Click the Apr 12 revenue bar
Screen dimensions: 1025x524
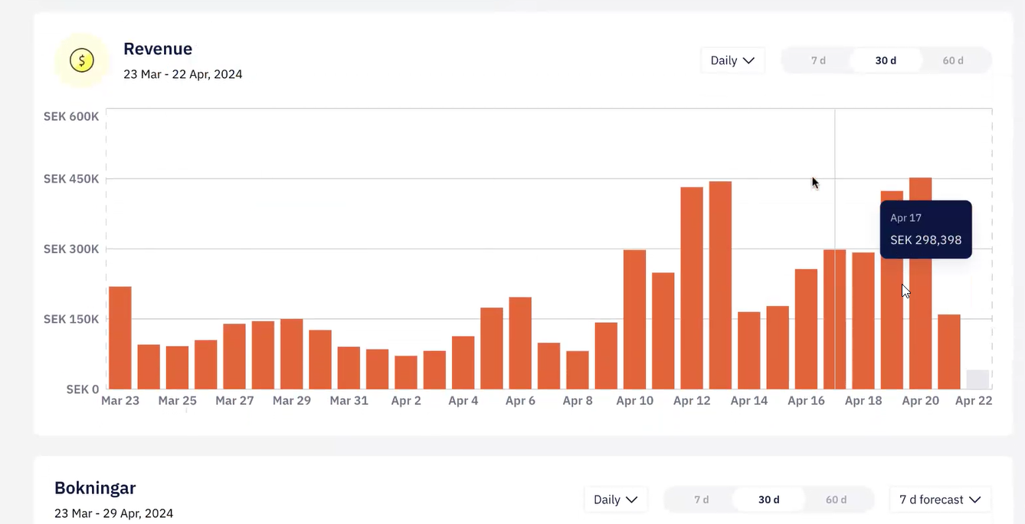[x=692, y=288]
